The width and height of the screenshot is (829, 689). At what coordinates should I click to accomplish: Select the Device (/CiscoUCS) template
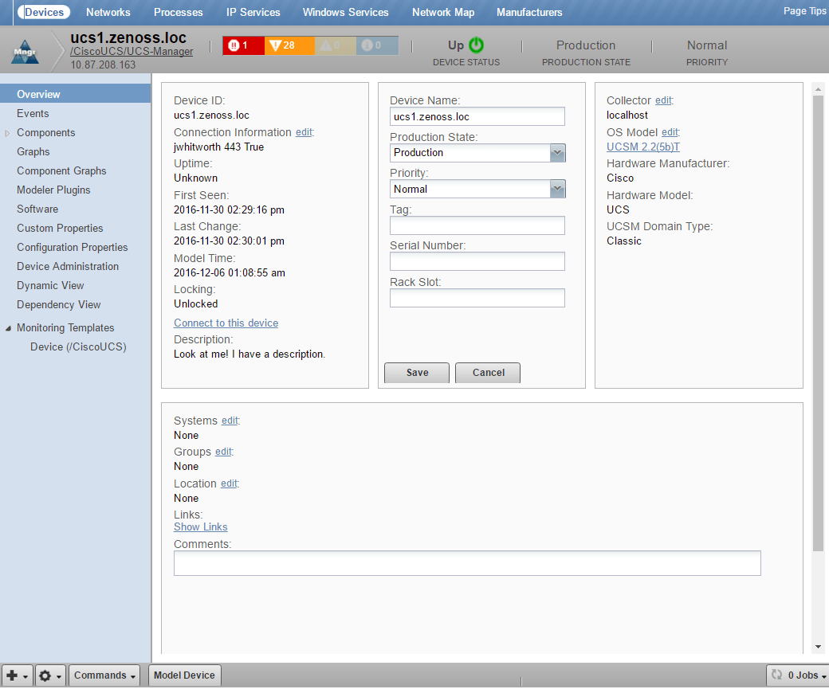click(78, 346)
